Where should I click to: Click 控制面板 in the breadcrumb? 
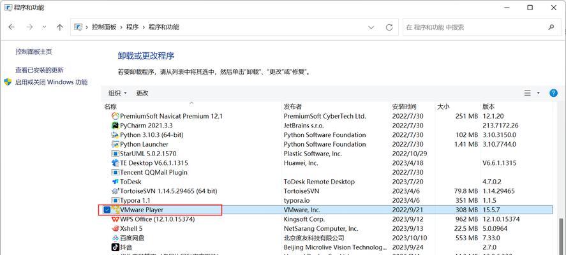pyautogui.click(x=104, y=27)
